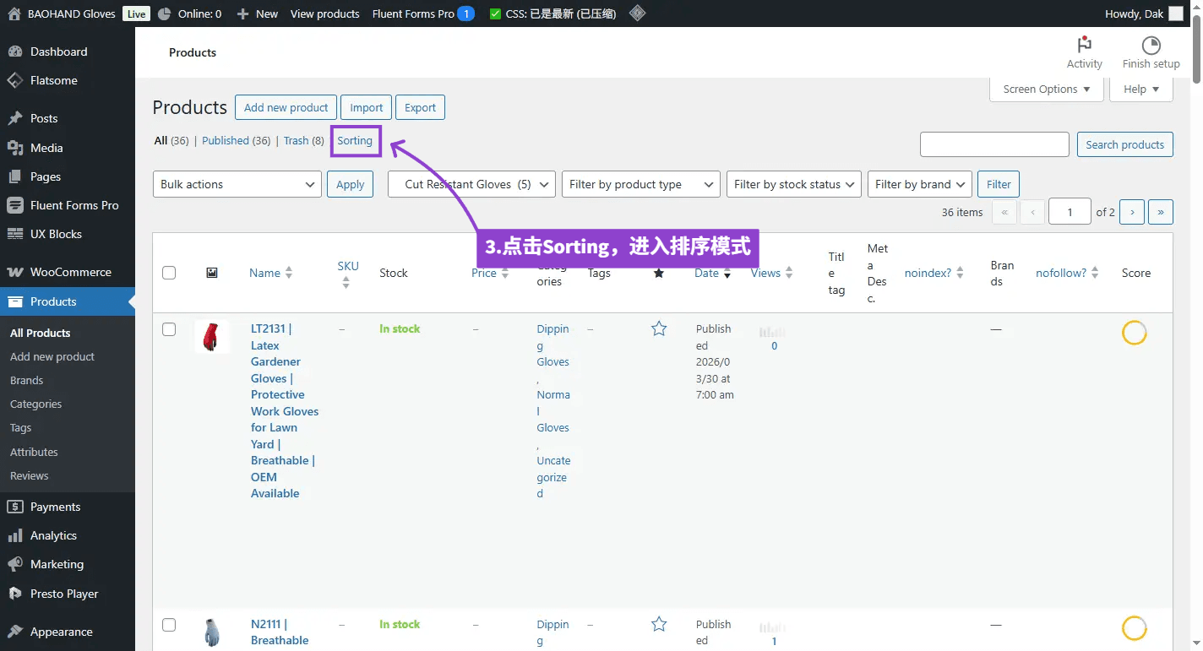Viewport: 1203px width, 651px height.
Task: Click the SEO score circle for LT2131
Action: [x=1134, y=333]
